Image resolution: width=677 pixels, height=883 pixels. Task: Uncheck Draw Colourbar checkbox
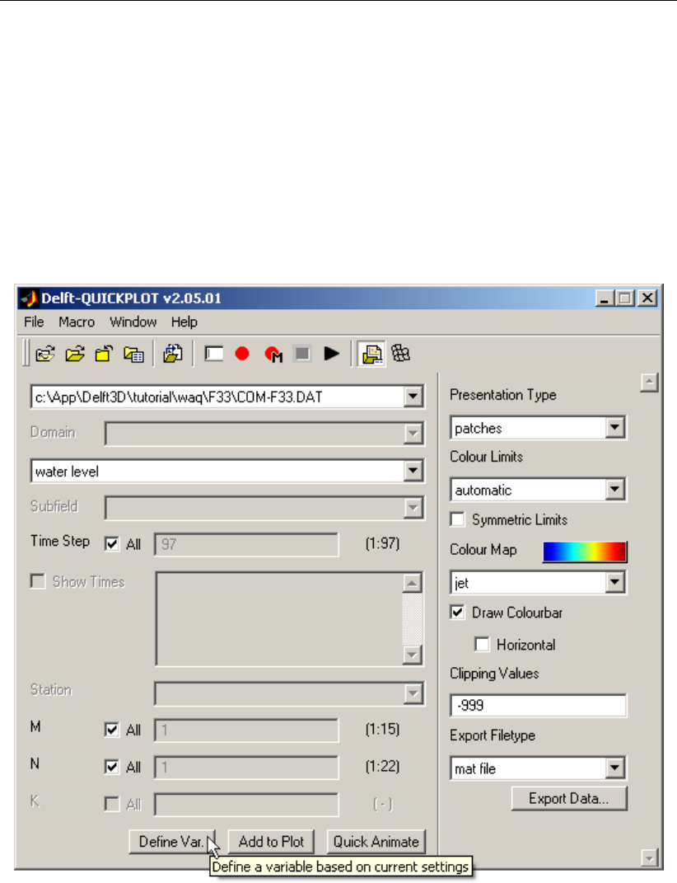point(458,612)
